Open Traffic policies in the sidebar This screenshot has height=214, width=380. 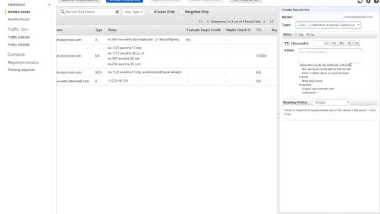pos(18,37)
